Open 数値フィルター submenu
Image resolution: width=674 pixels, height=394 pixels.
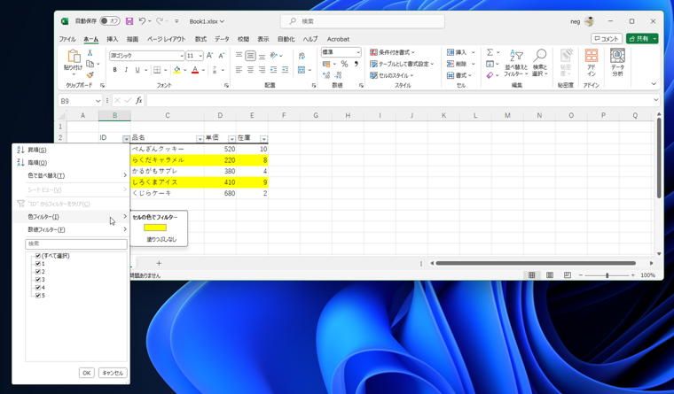point(71,229)
